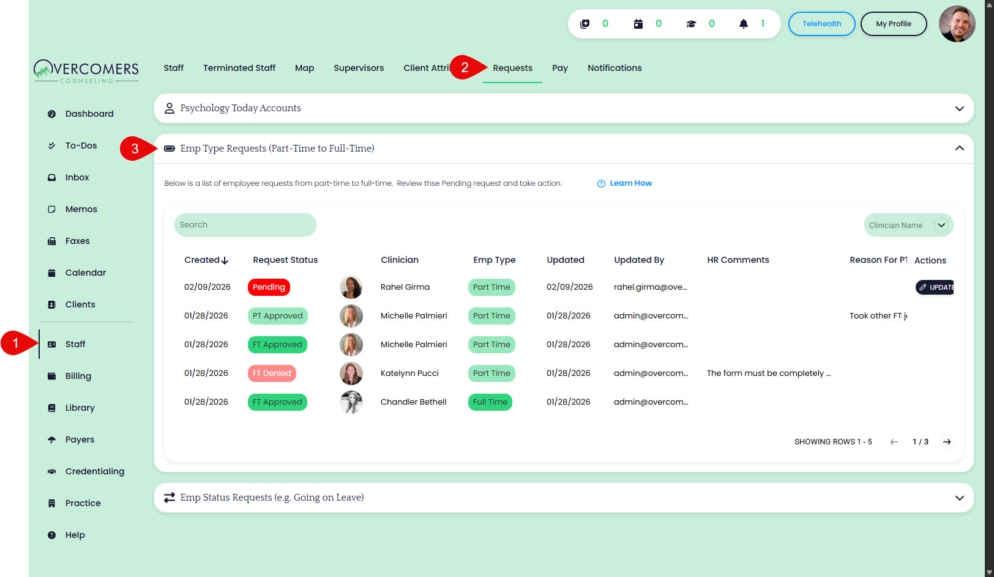This screenshot has width=994, height=577.
Task: Click the graduation cap icon in top bar
Action: tap(691, 24)
